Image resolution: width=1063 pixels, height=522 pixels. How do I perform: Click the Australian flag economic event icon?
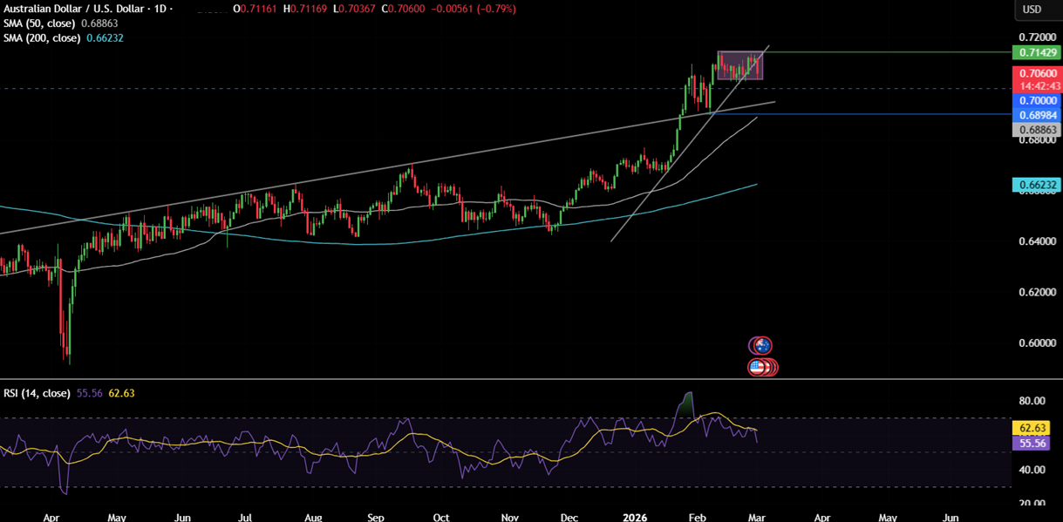coord(762,345)
